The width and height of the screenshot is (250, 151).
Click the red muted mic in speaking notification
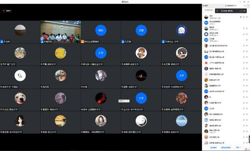click(217, 11)
